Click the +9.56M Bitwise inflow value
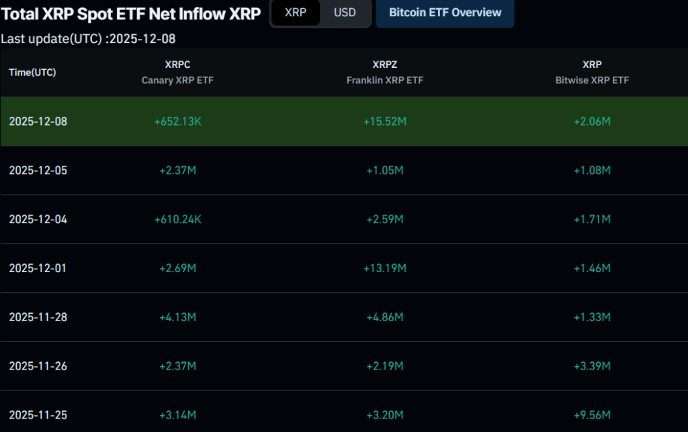This screenshot has width=688, height=432. pos(592,415)
